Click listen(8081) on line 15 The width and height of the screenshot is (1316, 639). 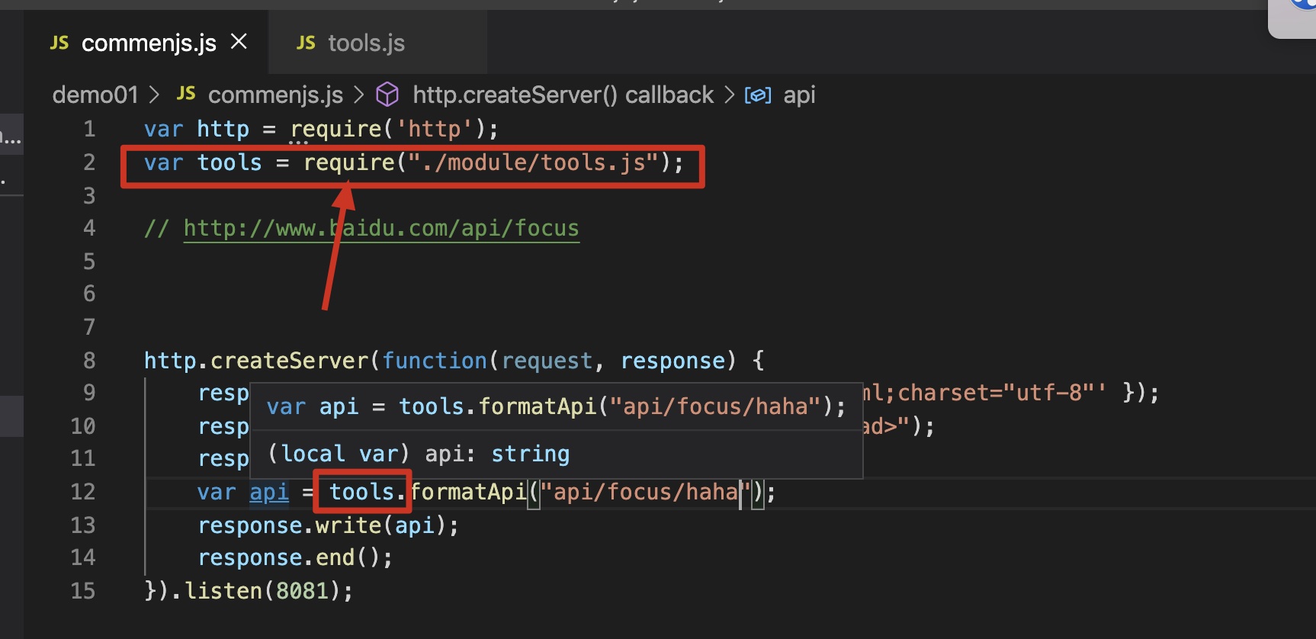coord(261,591)
